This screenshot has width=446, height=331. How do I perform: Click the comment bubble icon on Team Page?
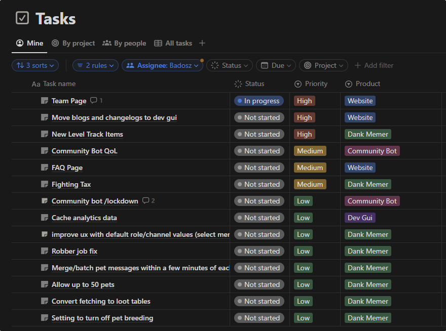click(x=93, y=101)
